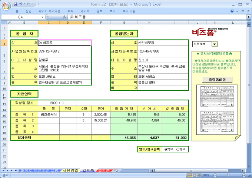Viewport: 252px width, 178px height.
Task: Switch to the 사용방법 sheet tab
Action: 70,170
